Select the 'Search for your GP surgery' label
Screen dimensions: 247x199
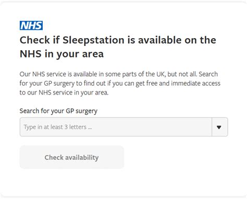58,111
